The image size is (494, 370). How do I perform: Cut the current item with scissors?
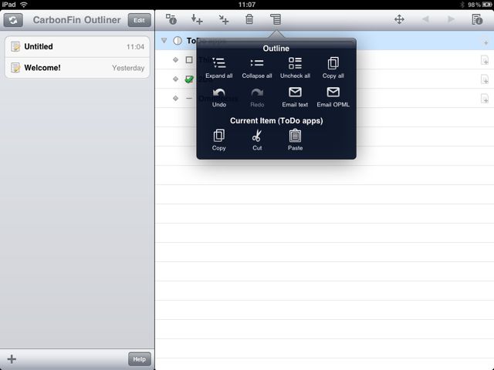pos(257,140)
